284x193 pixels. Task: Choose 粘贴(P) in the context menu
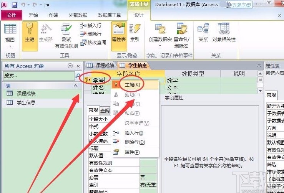135,113
